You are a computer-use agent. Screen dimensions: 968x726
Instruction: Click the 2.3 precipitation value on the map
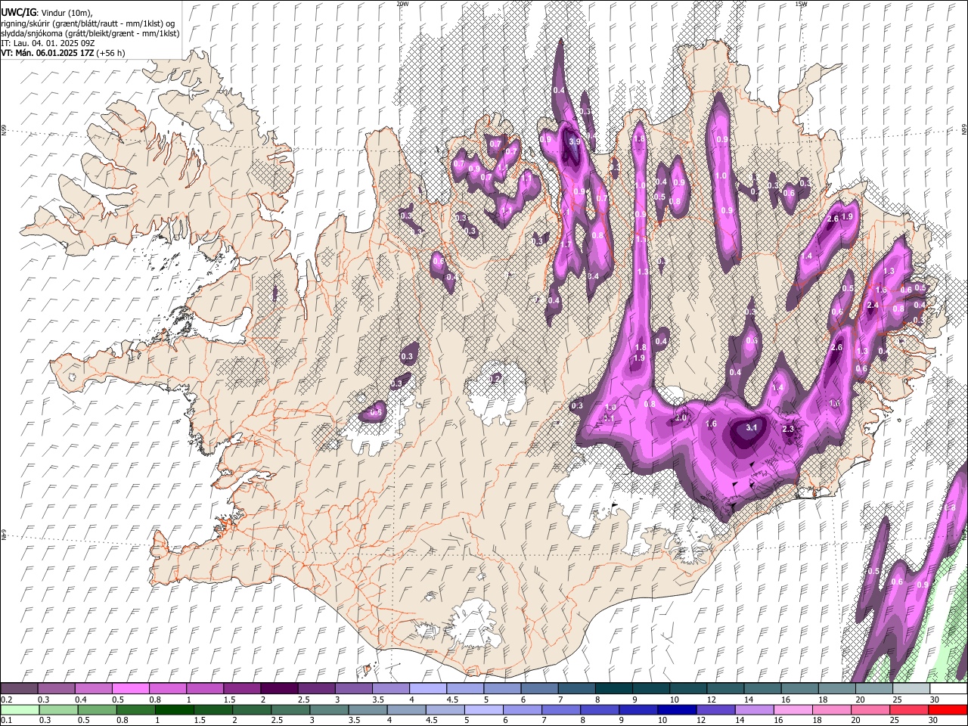click(x=788, y=429)
